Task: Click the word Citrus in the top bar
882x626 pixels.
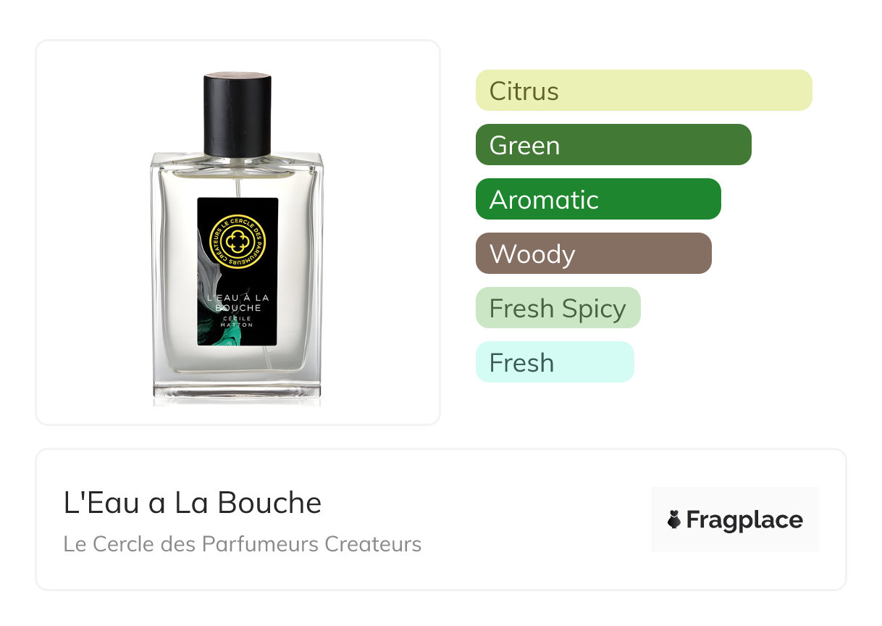Action: tap(524, 91)
